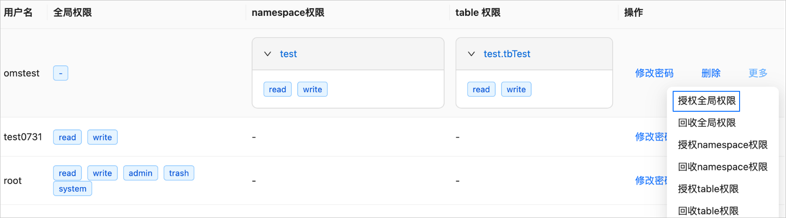Collapse the test namespace panel chevron
786x218 pixels.
point(268,54)
